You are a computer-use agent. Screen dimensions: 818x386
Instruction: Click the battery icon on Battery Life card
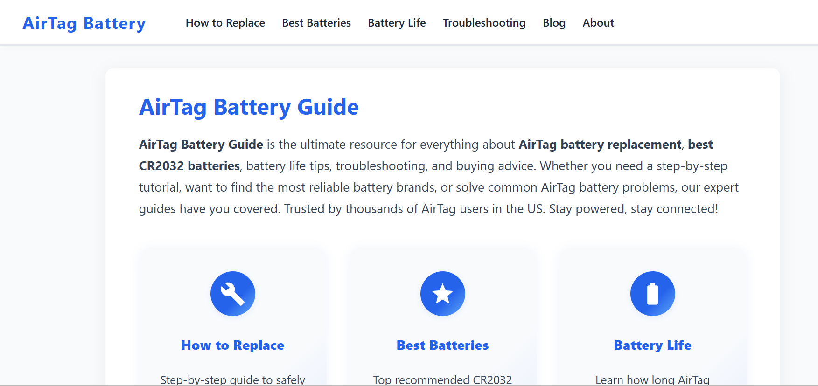pyautogui.click(x=652, y=294)
